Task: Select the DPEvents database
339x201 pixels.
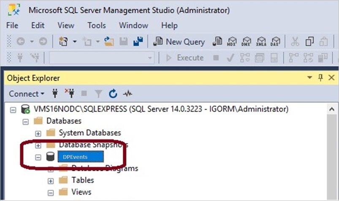Action: (x=79, y=157)
